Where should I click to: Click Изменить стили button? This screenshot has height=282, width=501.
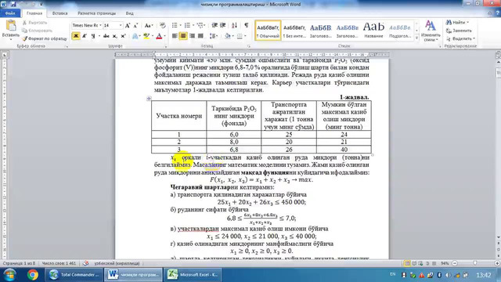[x=431, y=31]
